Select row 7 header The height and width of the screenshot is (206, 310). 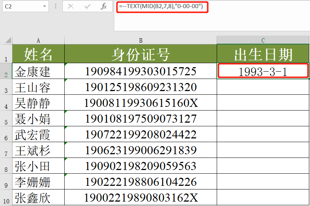(6, 150)
